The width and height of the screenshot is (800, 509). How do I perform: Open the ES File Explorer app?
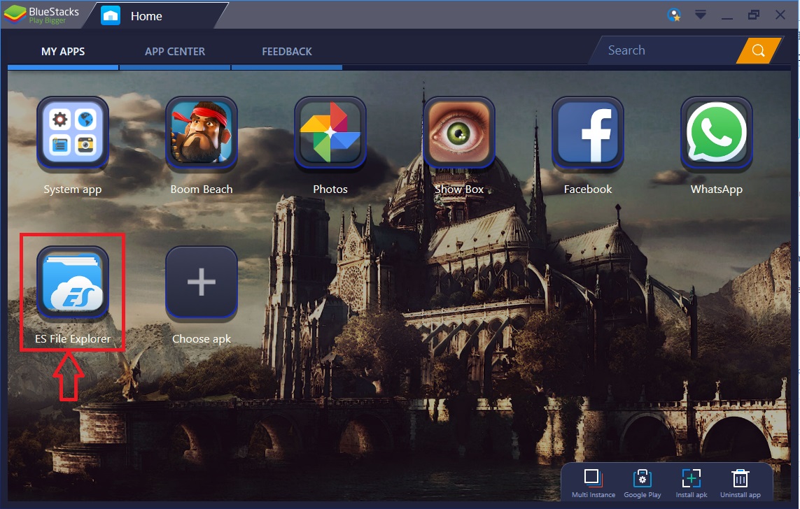point(73,282)
